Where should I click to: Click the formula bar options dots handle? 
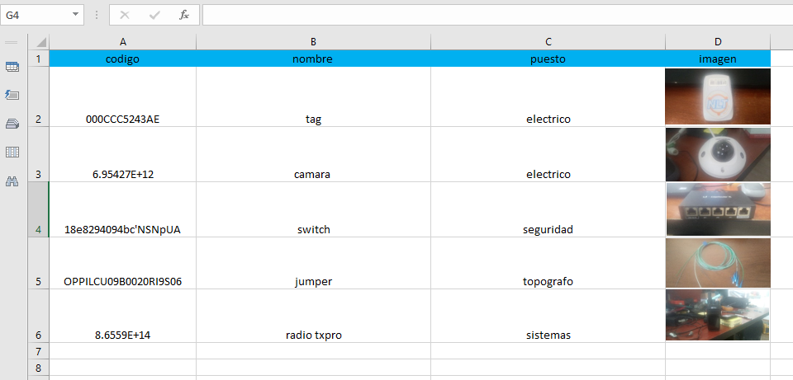96,15
